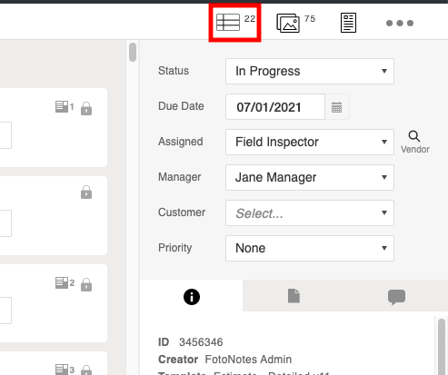The height and width of the screenshot is (375, 448).
Task: Click the info panel vertical scrollbar
Action: (x=442, y=347)
